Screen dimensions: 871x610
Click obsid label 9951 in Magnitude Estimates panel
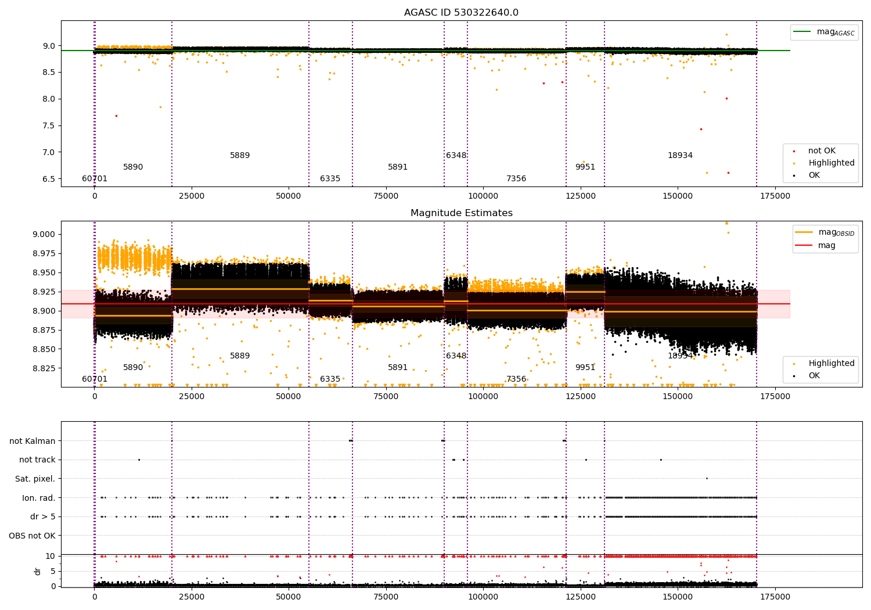[585, 368]
